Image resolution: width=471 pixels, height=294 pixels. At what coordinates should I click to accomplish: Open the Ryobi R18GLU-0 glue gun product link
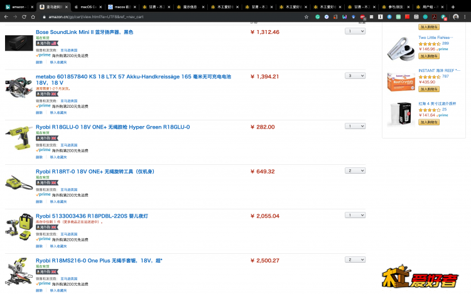(x=112, y=127)
